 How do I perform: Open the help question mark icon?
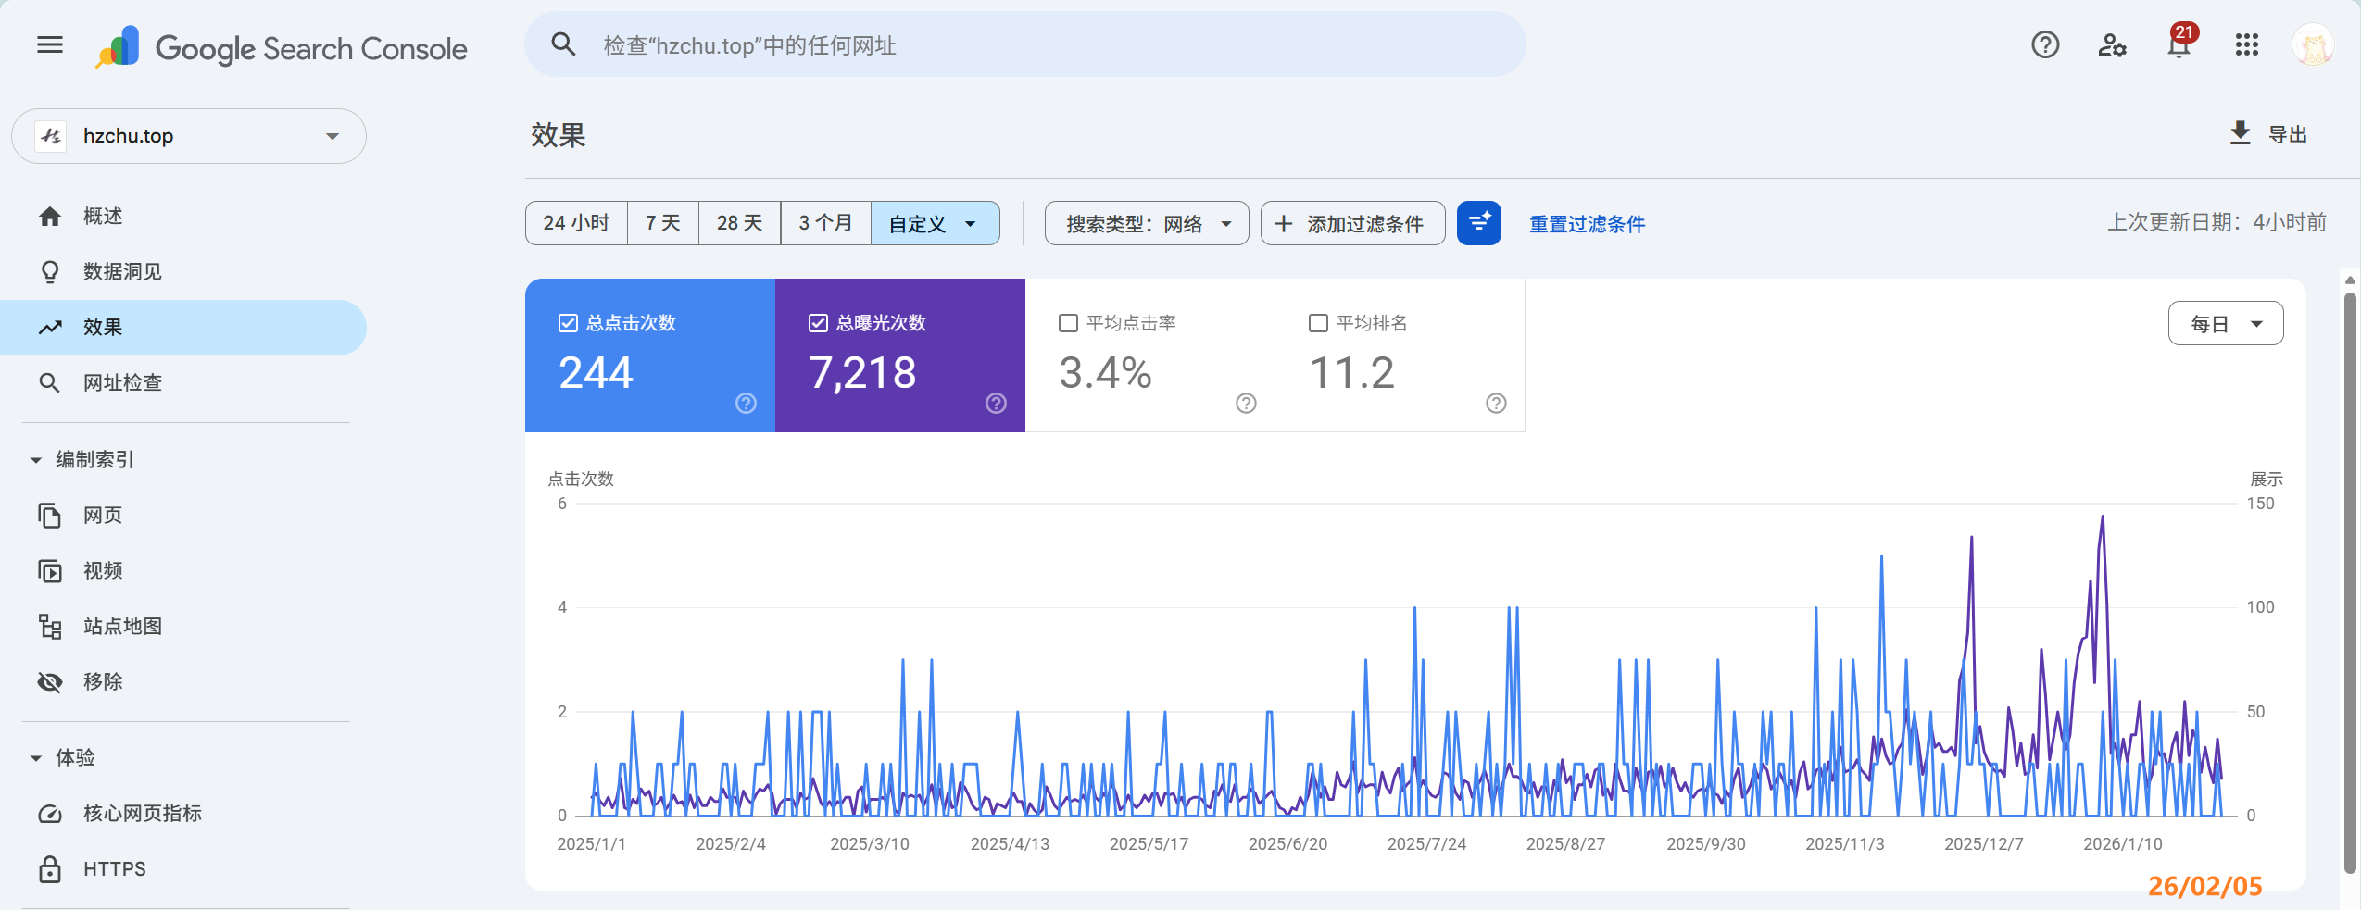coord(2045,44)
